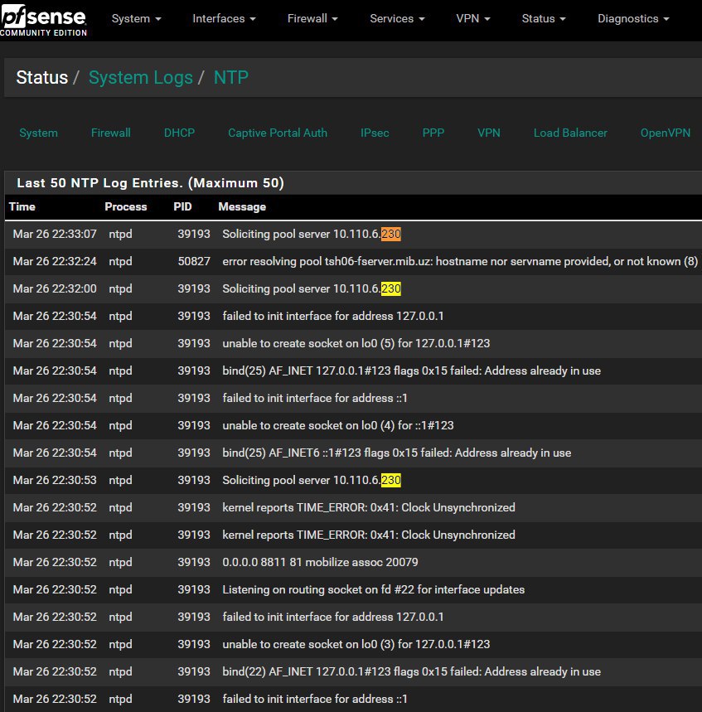Select the PPP log tab

[x=433, y=133]
